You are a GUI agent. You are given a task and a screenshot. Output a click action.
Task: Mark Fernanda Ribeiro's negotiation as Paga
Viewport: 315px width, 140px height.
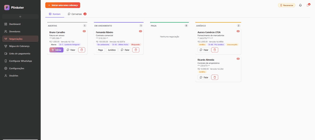[x=100, y=50]
